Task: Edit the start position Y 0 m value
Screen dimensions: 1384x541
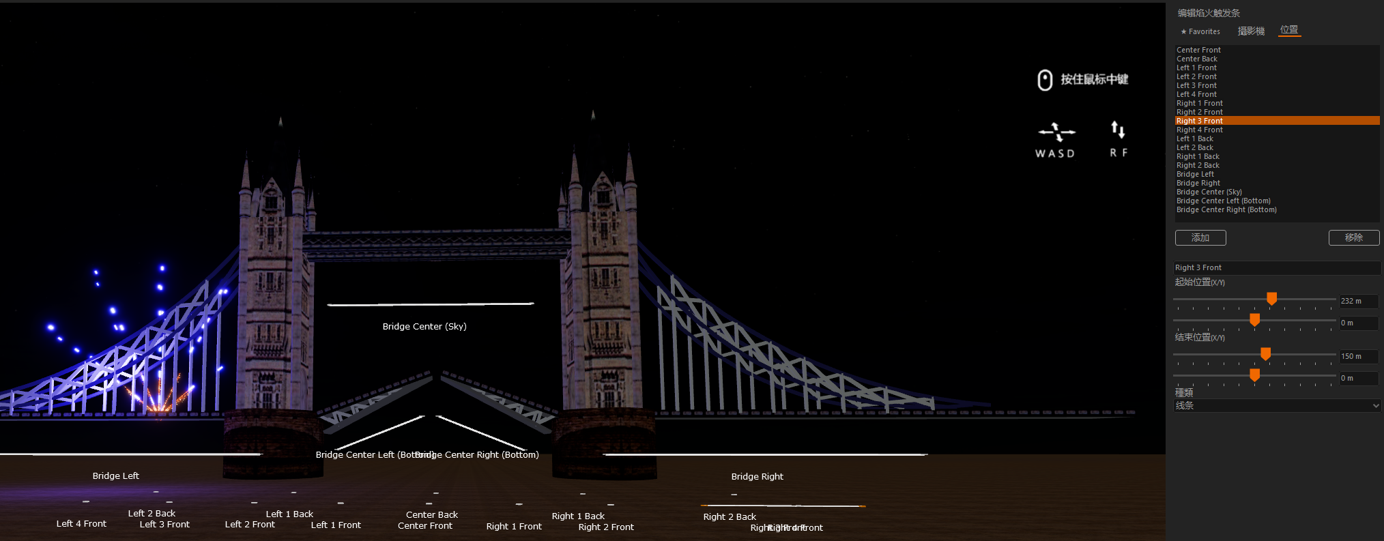Action: pyautogui.click(x=1359, y=323)
